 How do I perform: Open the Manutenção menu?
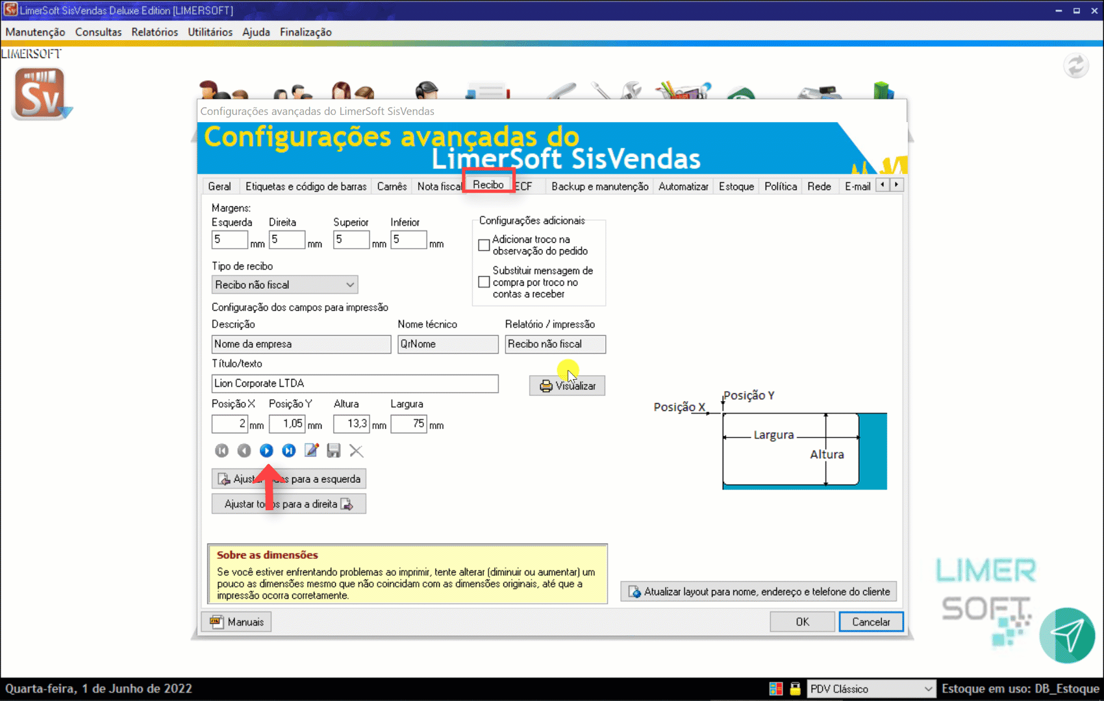point(35,32)
